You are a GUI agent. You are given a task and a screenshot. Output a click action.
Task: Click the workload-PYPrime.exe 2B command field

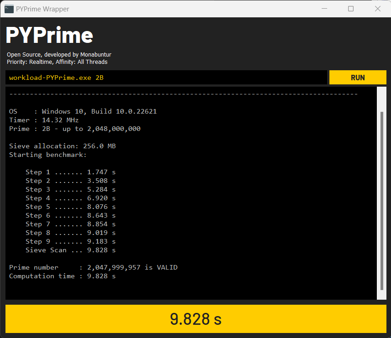166,78
